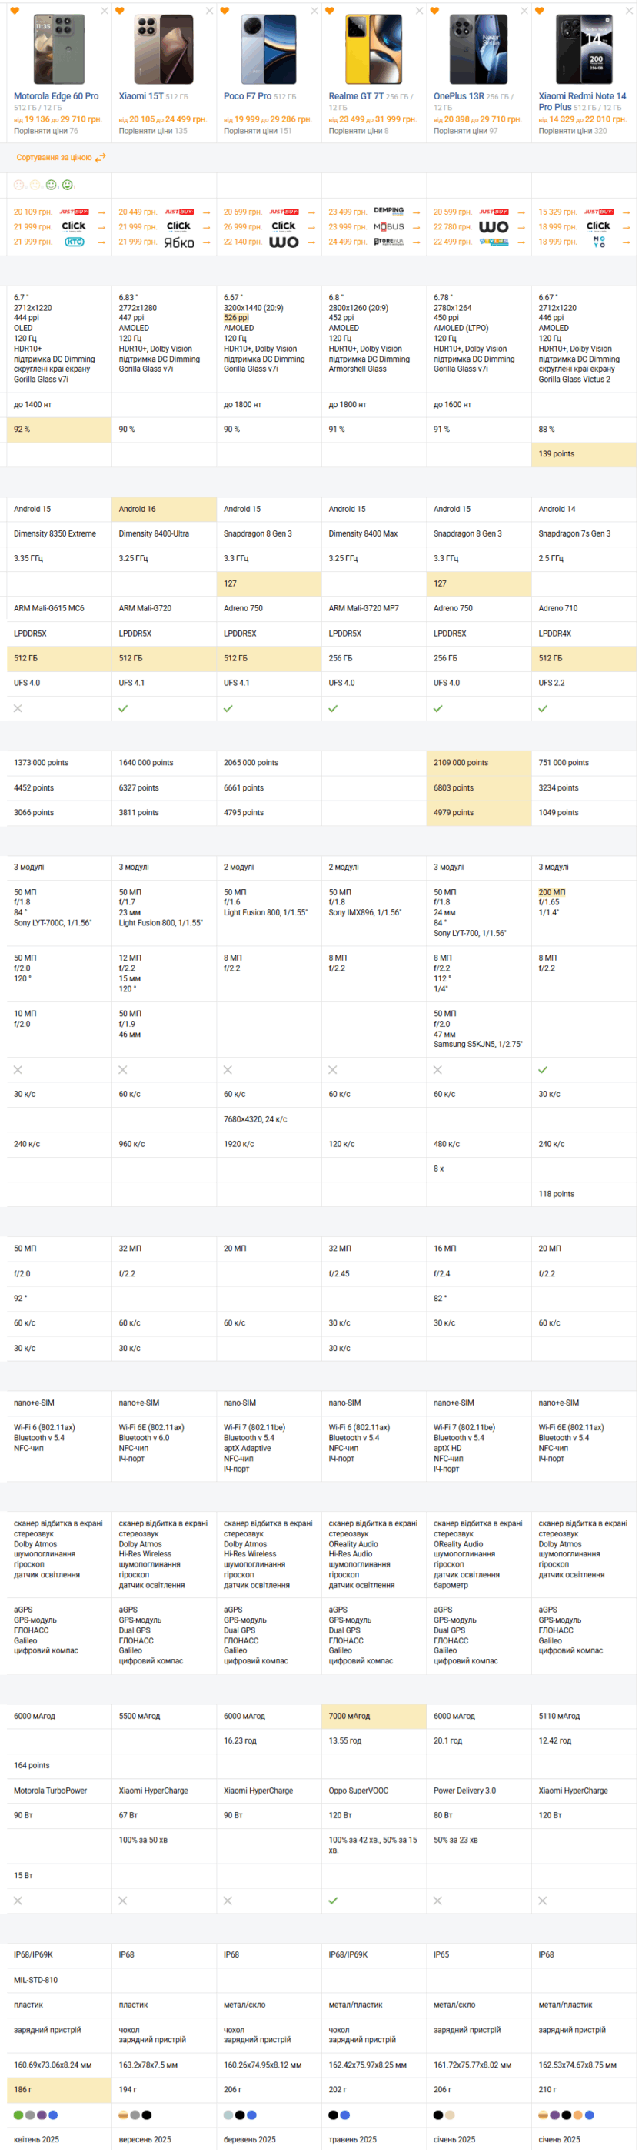
Task: Pick the blue color dot for Poco F7 Pro
Action: click(251, 2114)
